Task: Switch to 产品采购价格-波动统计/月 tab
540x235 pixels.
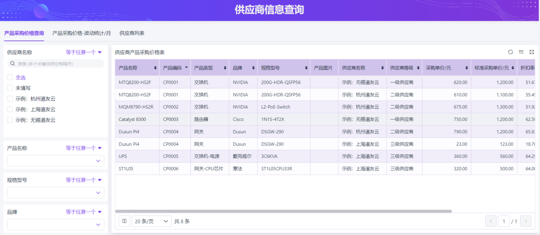Action: (81, 33)
